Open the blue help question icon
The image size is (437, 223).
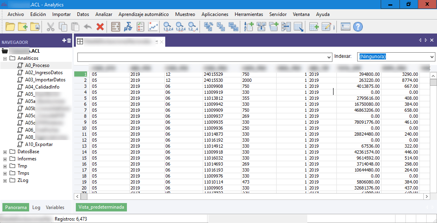point(358,27)
